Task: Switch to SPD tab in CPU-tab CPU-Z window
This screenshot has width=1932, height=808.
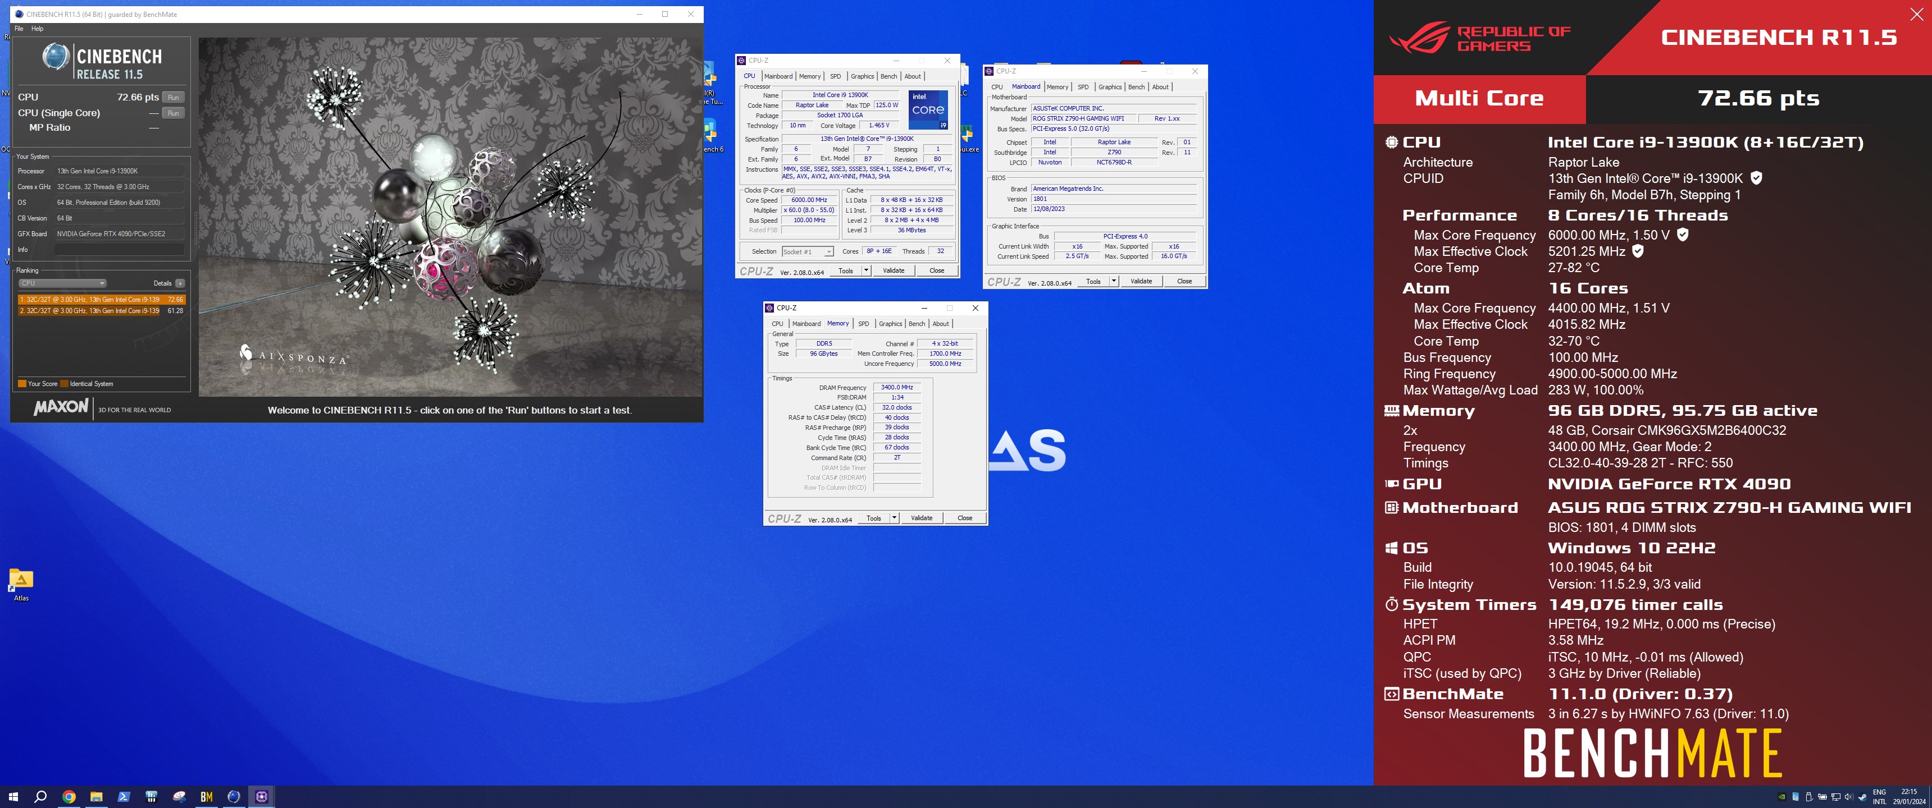Action: [x=836, y=76]
